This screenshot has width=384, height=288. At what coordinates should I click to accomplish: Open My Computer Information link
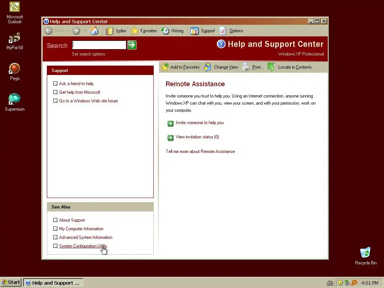pyautogui.click(x=81, y=228)
